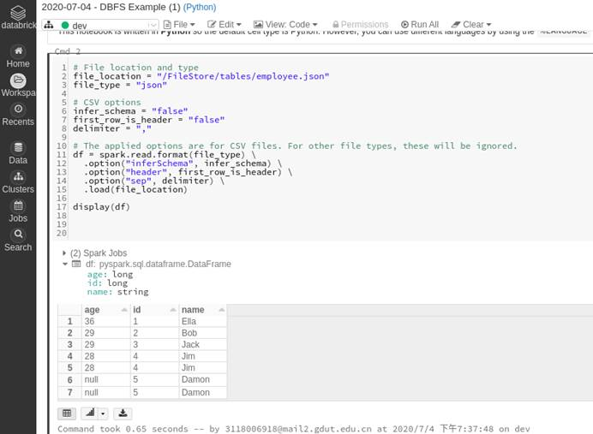This screenshot has height=434, width=593.
Task: Collapse the df DataFrame schema
Action: (64, 264)
